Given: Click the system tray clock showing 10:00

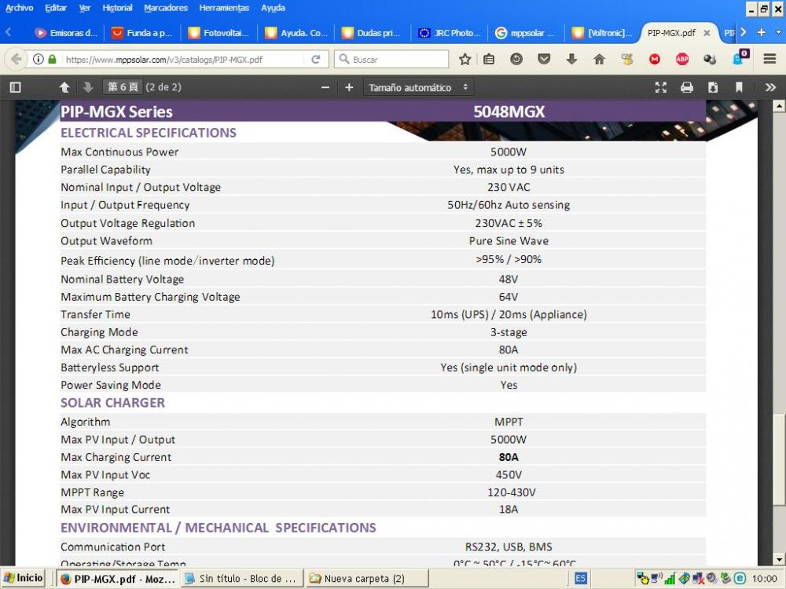Looking at the screenshot, I should pyautogui.click(x=765, y=579).
